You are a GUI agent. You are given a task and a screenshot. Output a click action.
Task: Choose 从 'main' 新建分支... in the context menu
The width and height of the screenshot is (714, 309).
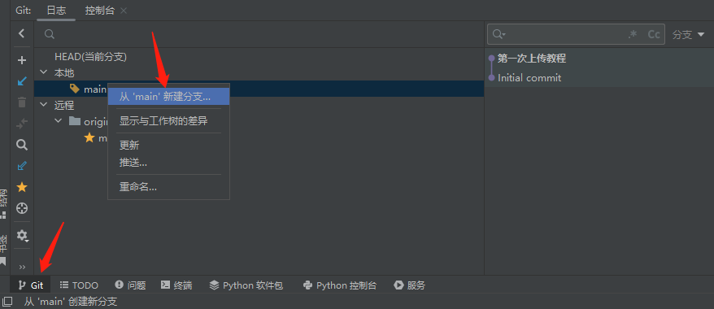tap(168, 97)
